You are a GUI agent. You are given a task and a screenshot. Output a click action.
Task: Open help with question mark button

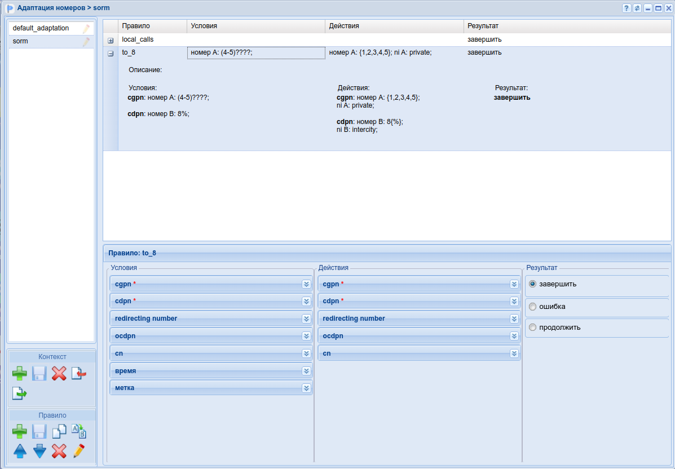coord(627,8)
